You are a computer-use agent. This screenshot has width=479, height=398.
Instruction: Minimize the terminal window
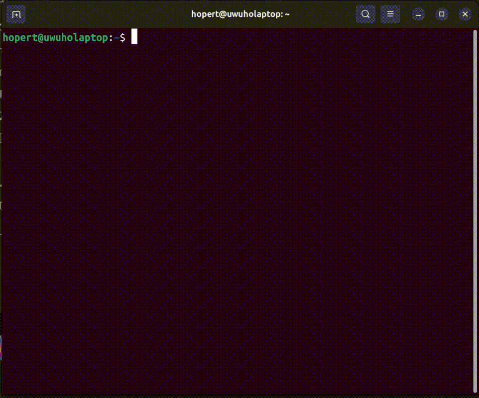418,14
